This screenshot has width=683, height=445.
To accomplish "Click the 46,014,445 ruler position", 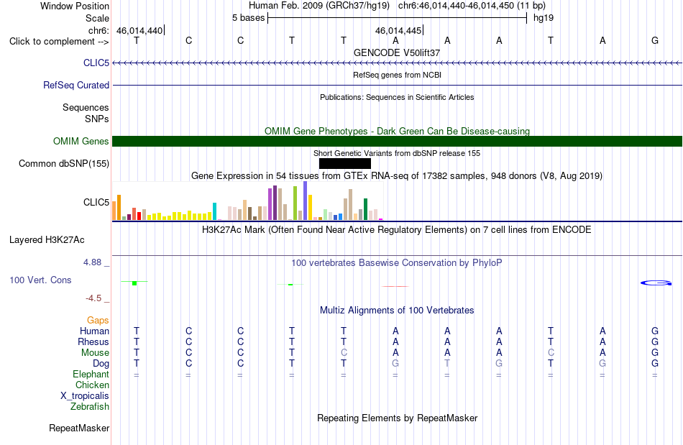I will coord(398,30).
